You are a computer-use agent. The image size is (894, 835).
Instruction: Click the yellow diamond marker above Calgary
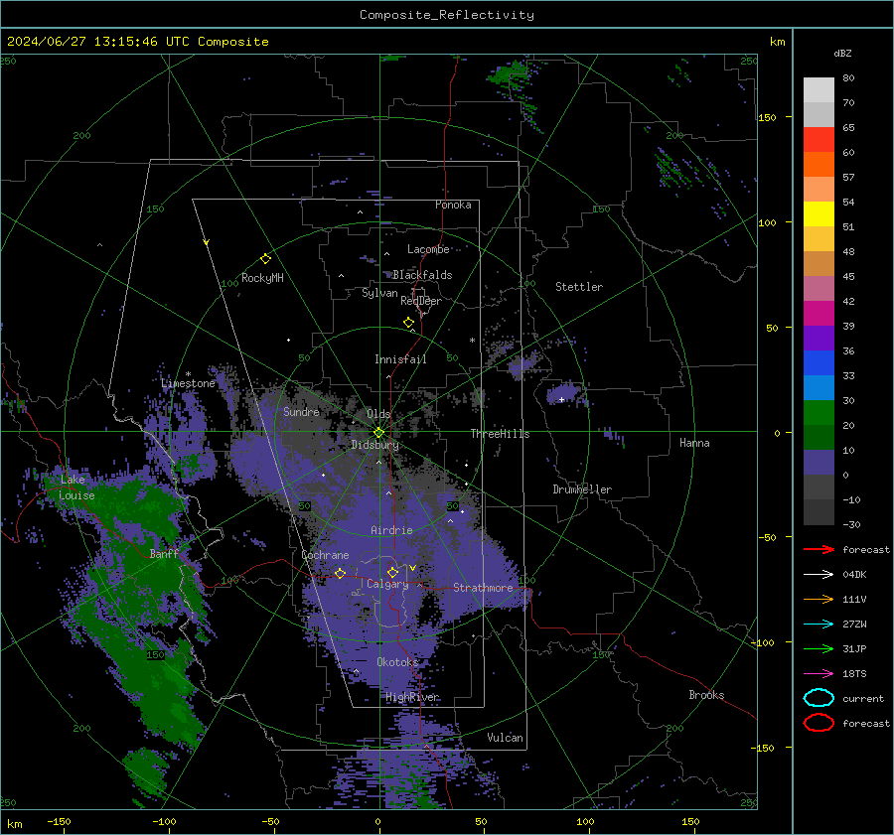click(x=392, y=572)
